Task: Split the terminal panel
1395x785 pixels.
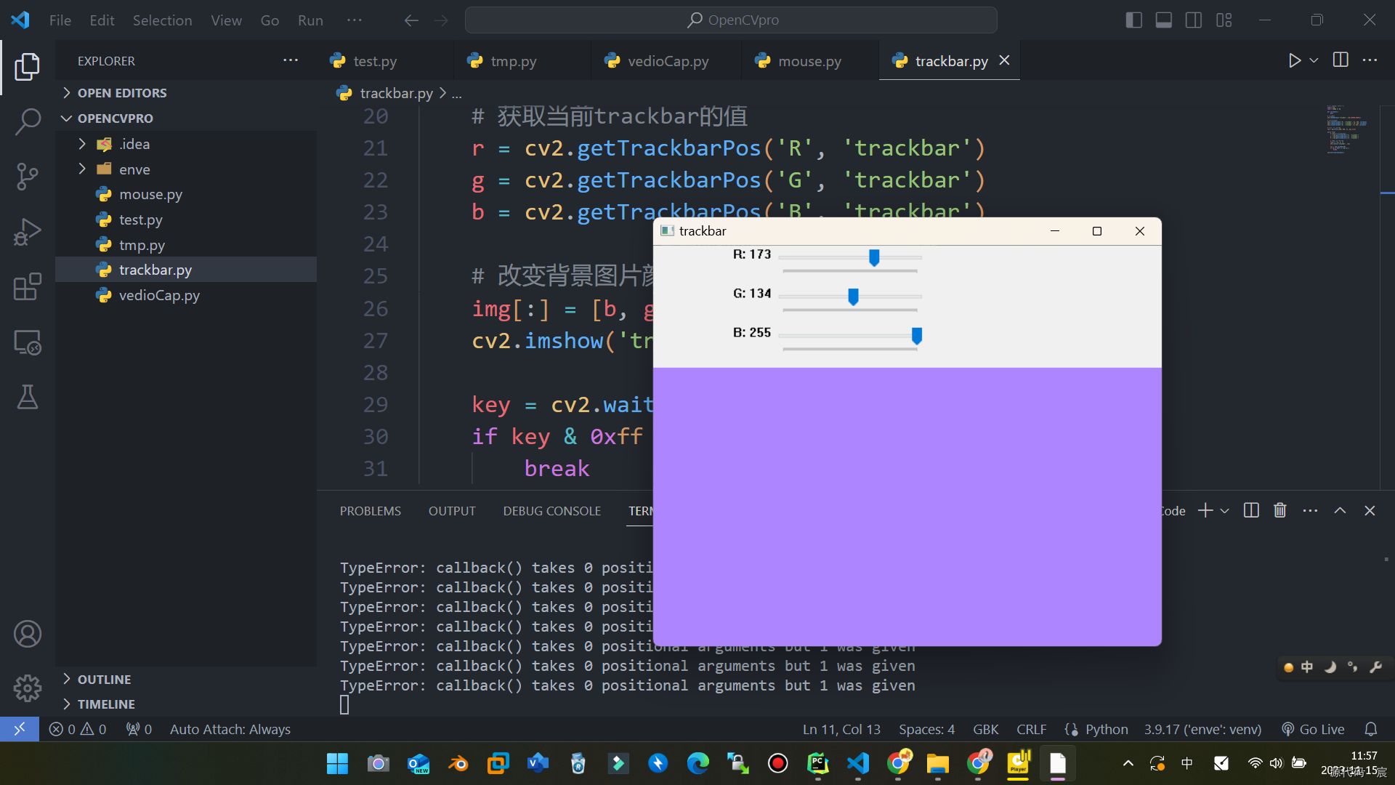Action: (x=1251, y=510)
